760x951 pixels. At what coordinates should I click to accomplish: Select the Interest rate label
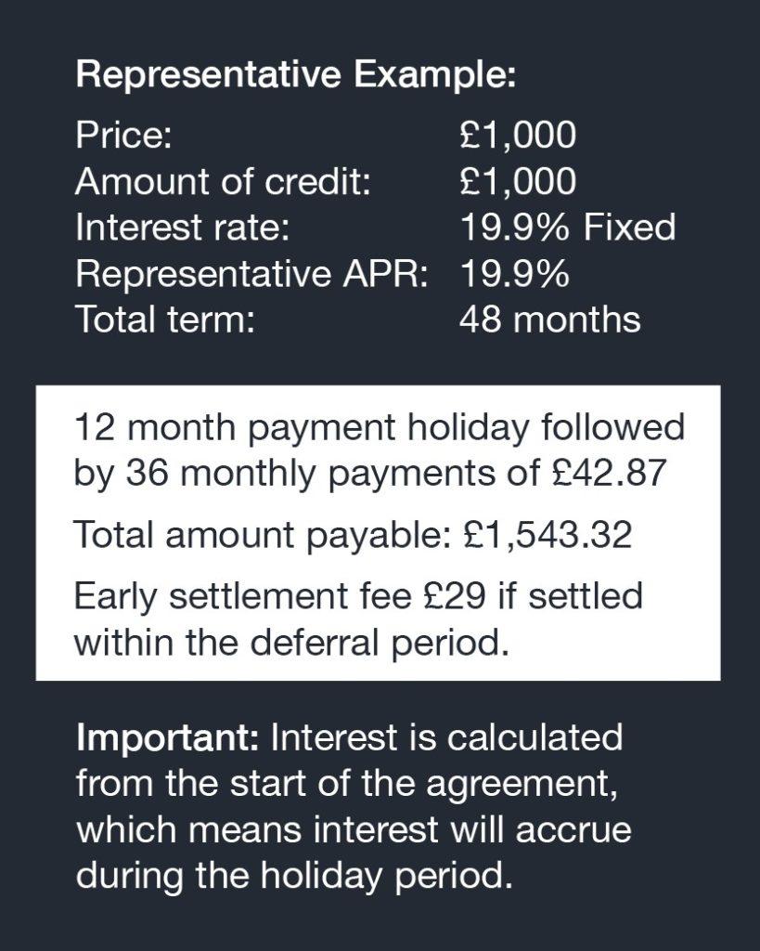[x=183, y=228]
